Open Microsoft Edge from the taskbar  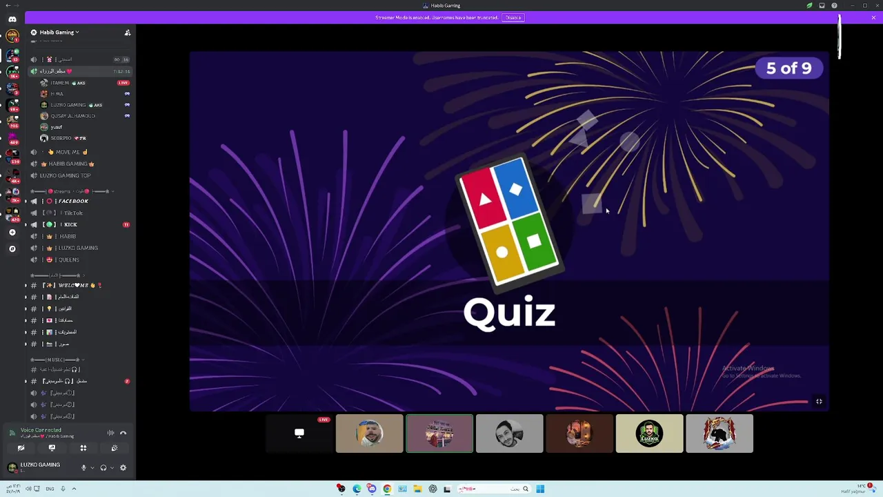(x=357, y=489)
